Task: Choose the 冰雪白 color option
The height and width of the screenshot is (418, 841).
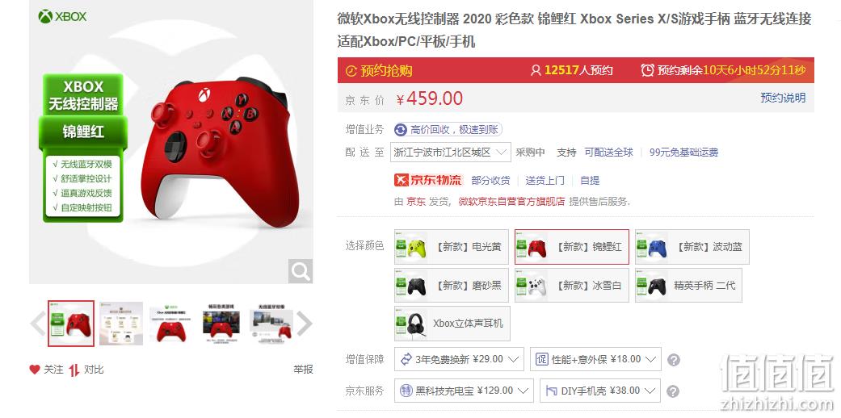Action: [x=572, y=286]
